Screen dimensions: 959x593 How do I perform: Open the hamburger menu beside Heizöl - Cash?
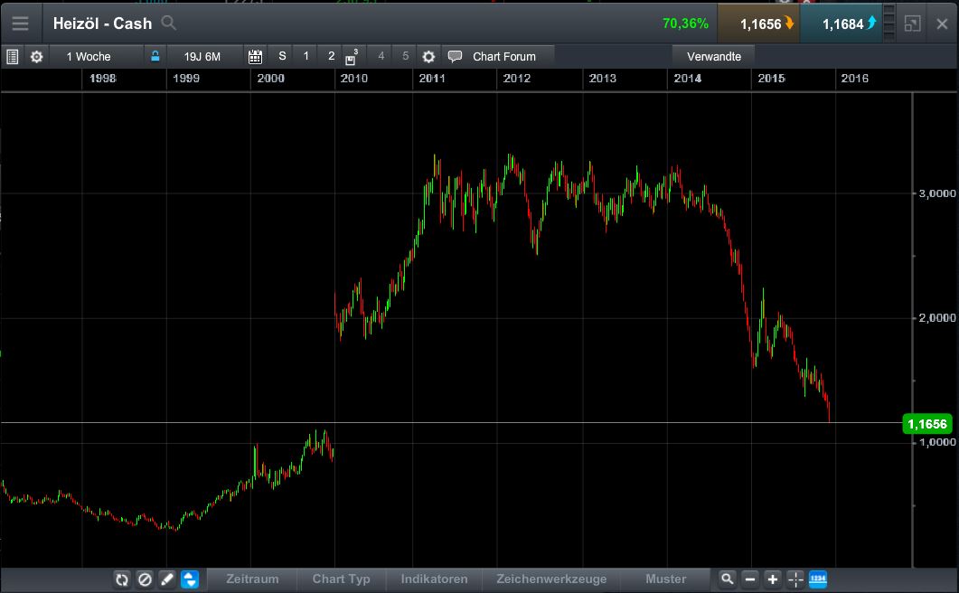coord(20,24)
